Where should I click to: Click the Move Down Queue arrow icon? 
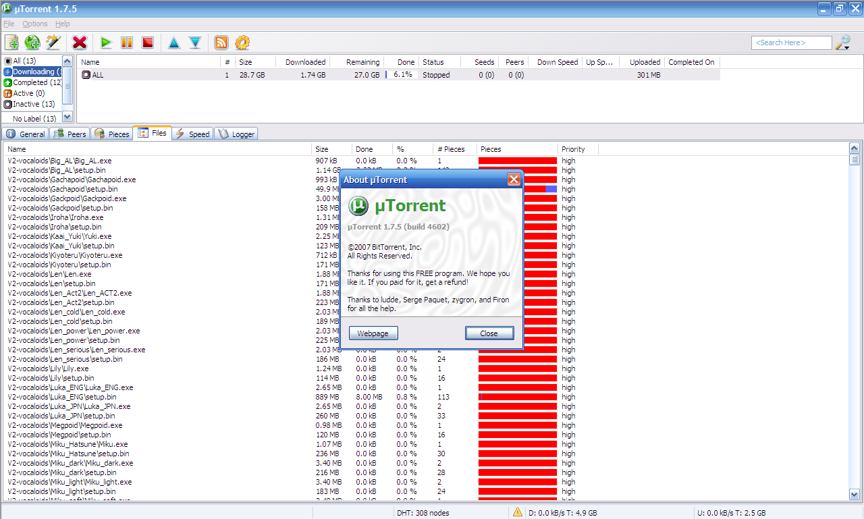pos(195,43)
